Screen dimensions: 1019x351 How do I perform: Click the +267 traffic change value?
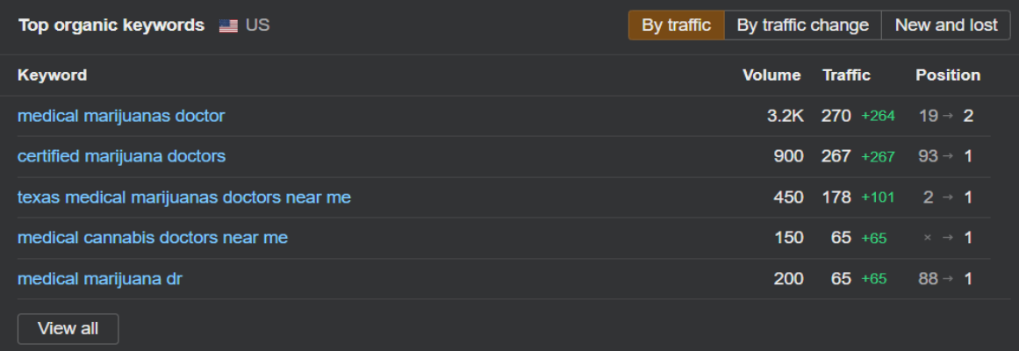tap(878, 157)
